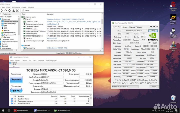Select Датчики tree item
180x113 pixels.
point(5,37)
